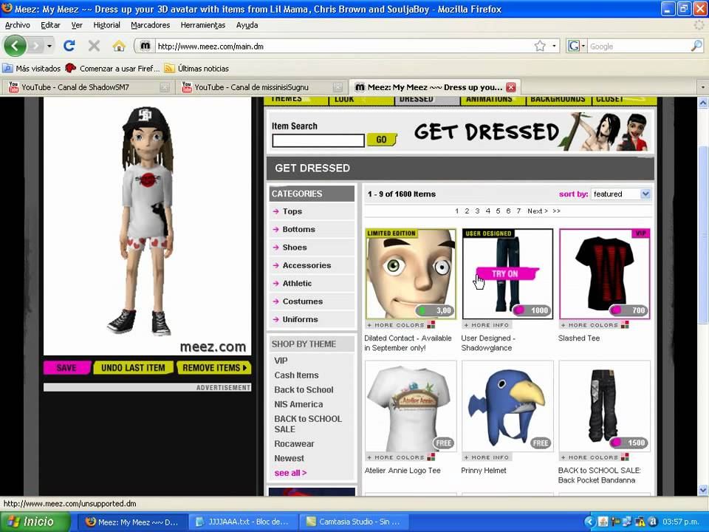Screen dimensions: 709x532
Task: Open color swatches for Atelier Annie Logo Tee
Action: 431,457
